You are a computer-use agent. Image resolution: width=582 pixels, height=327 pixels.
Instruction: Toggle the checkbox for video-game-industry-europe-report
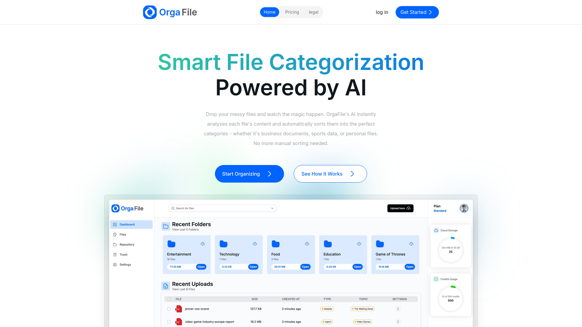169,322
